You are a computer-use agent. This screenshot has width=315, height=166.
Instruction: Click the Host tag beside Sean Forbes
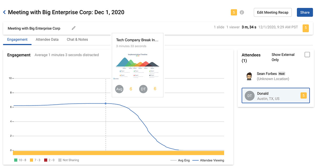click(x=282, y=74)
